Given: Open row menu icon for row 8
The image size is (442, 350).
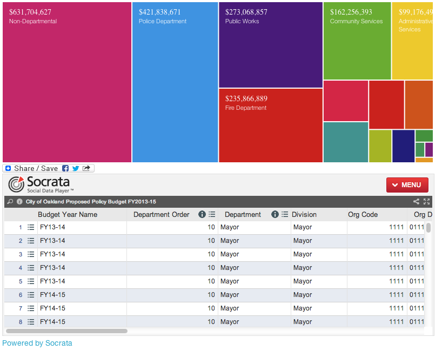Looking at the screenshot, I should (x=31, y=322).
